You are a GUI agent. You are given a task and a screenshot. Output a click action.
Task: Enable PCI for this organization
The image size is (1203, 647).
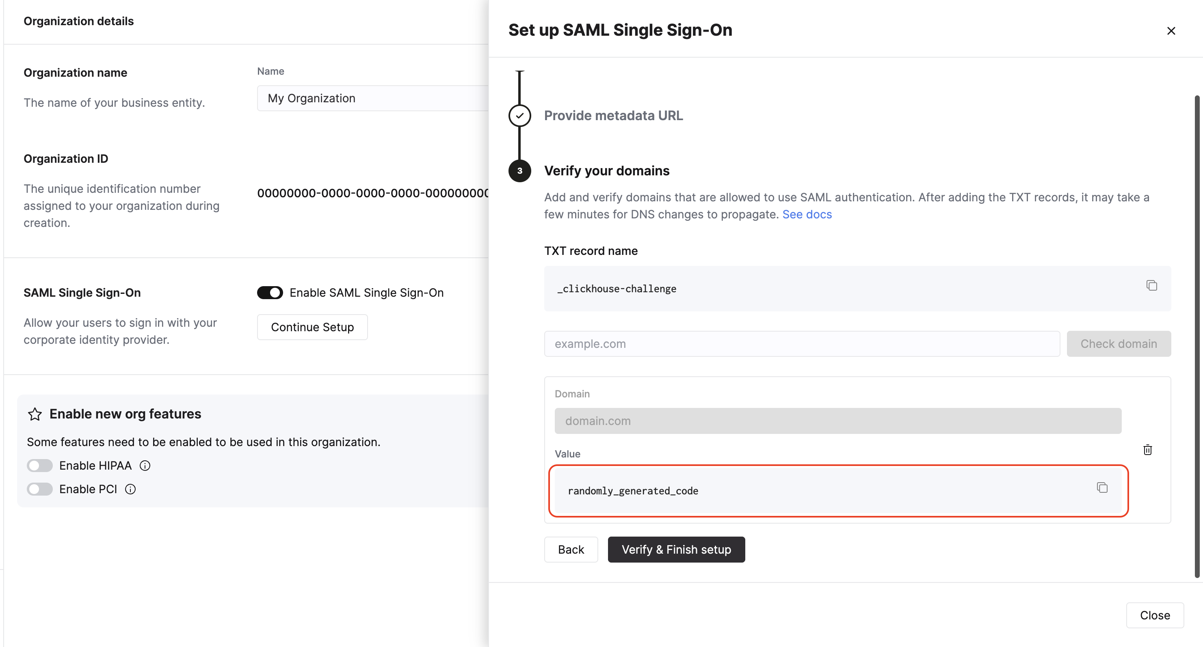click(39, 489)
